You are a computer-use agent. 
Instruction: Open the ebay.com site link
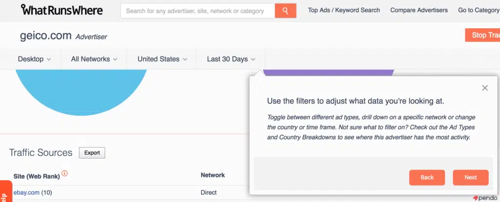point(26,192)
